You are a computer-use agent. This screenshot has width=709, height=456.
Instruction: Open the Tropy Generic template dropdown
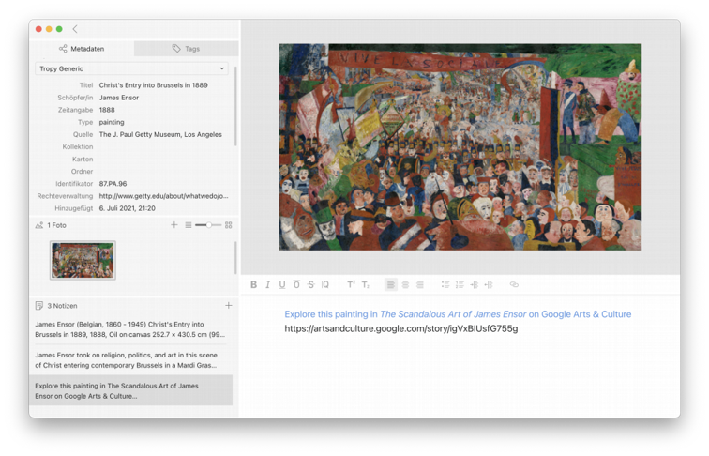click(x=131, y=68)
